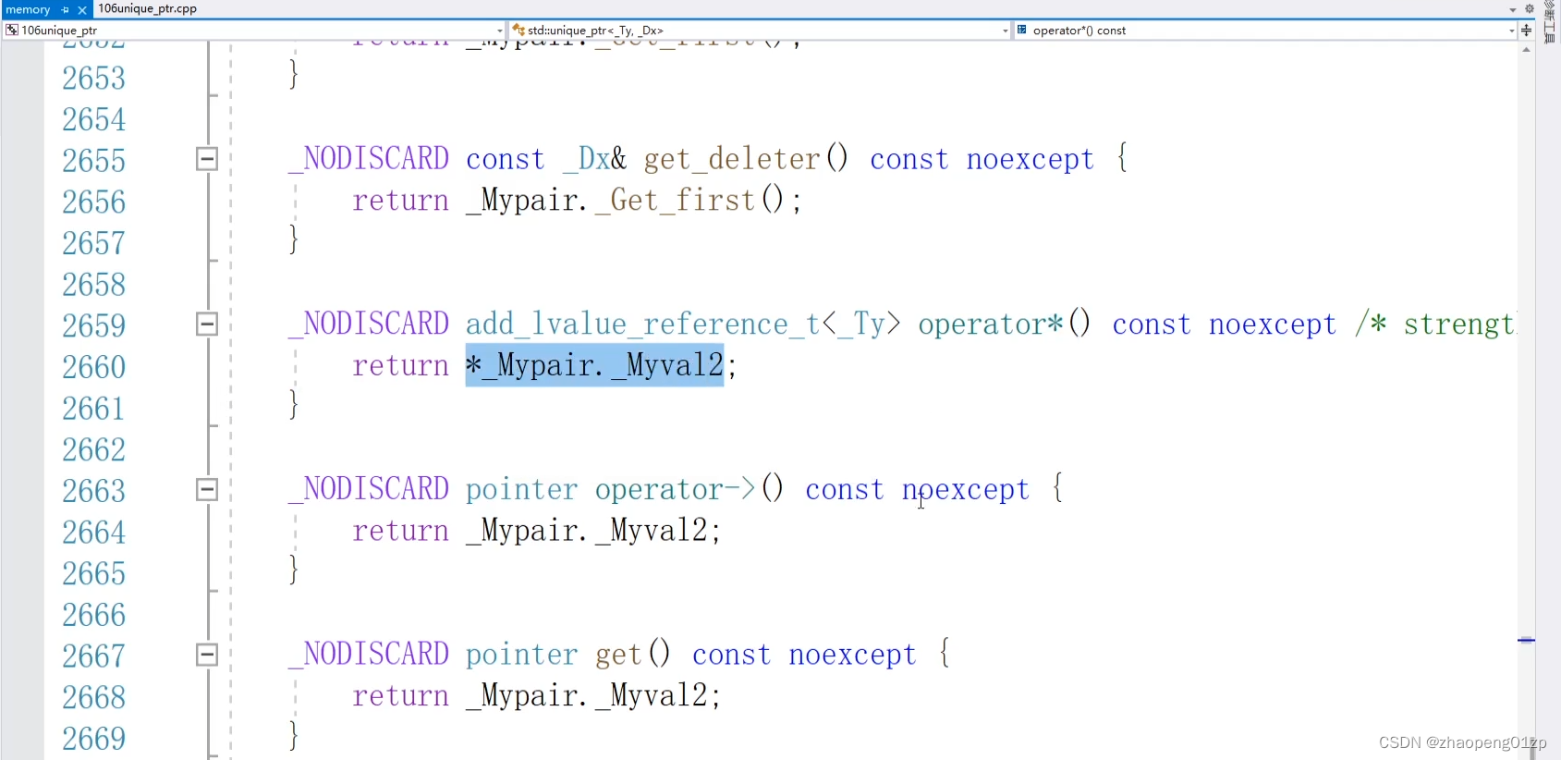
Task: Collapse the operator-> function at line 2663
Action: click(207, 490)
